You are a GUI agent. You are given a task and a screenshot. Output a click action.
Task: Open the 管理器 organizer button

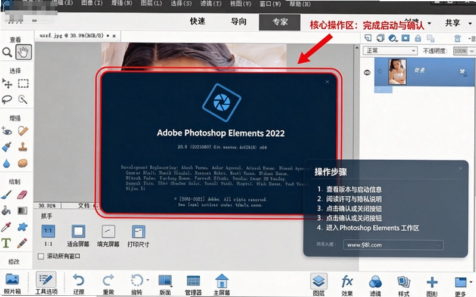(x=193, y=284)
